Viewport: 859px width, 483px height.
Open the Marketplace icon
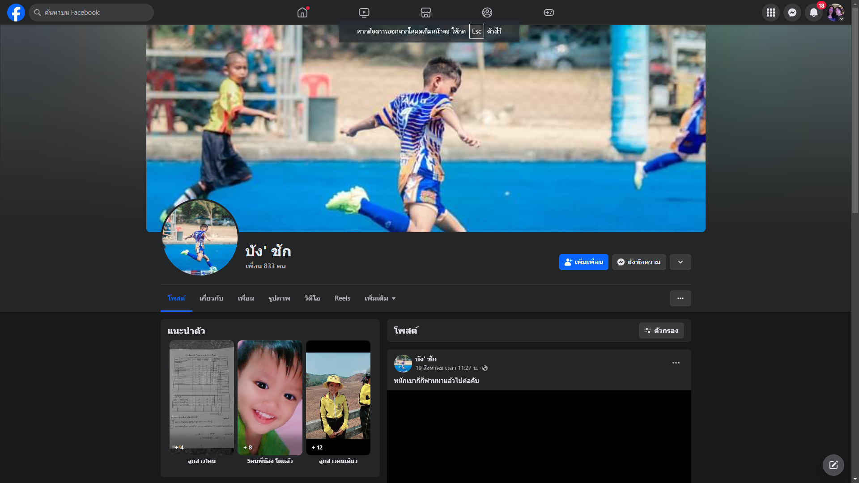pos(425,13)
